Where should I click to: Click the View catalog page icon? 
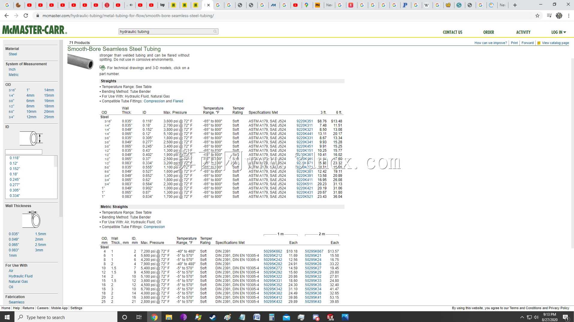[x=539, y=43]
